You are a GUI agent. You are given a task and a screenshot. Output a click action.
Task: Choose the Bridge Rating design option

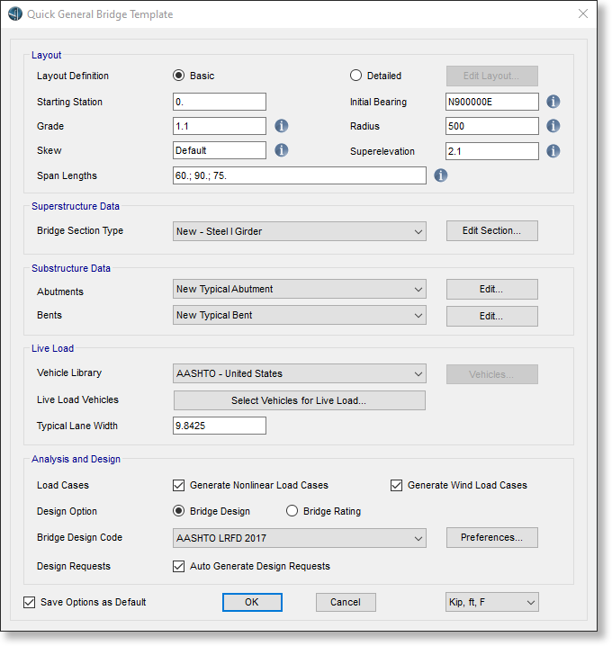pos(292,511)
